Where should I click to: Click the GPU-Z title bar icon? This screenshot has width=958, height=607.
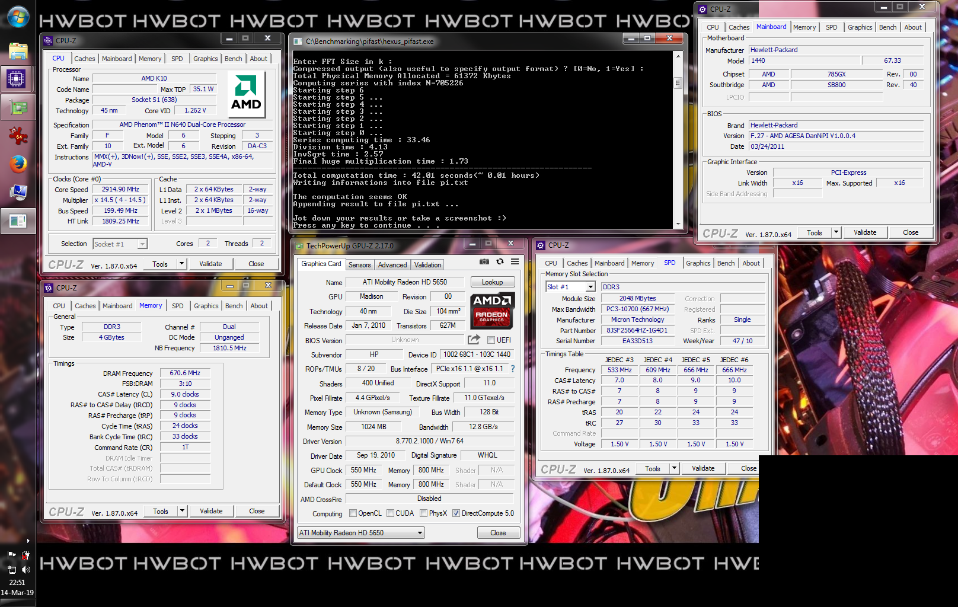click(299, 245)
